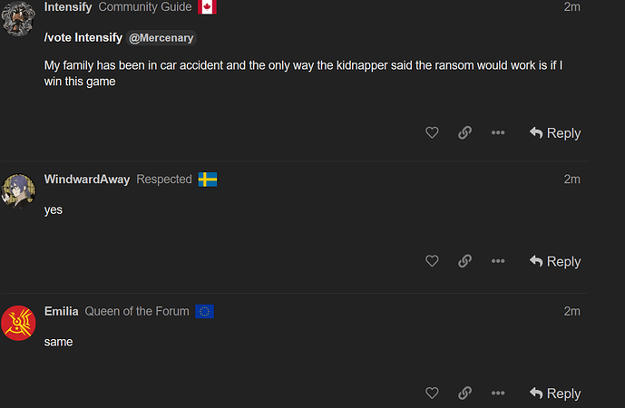Show more actions on Intensify's post
This screenshot has width=625, height=408.
point(498,133)
